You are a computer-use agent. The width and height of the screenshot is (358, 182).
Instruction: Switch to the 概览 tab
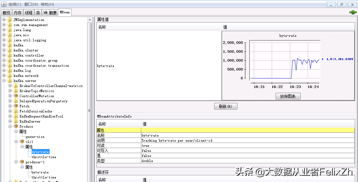[6, 13]
